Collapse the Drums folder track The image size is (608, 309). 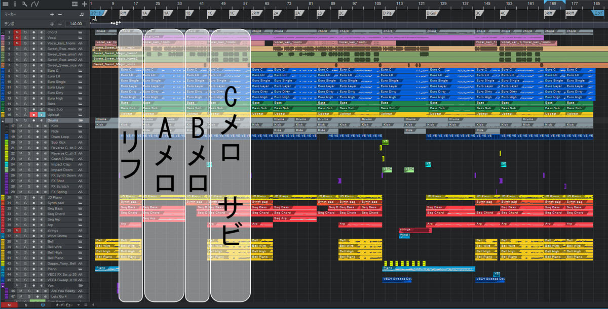point(2,120)
